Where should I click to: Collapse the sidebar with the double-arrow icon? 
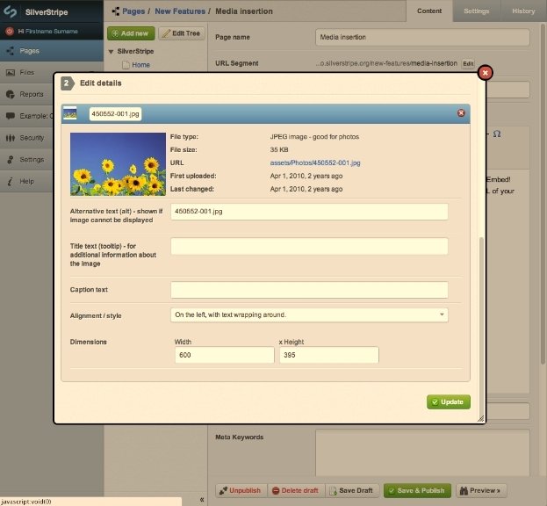(202, 500)
